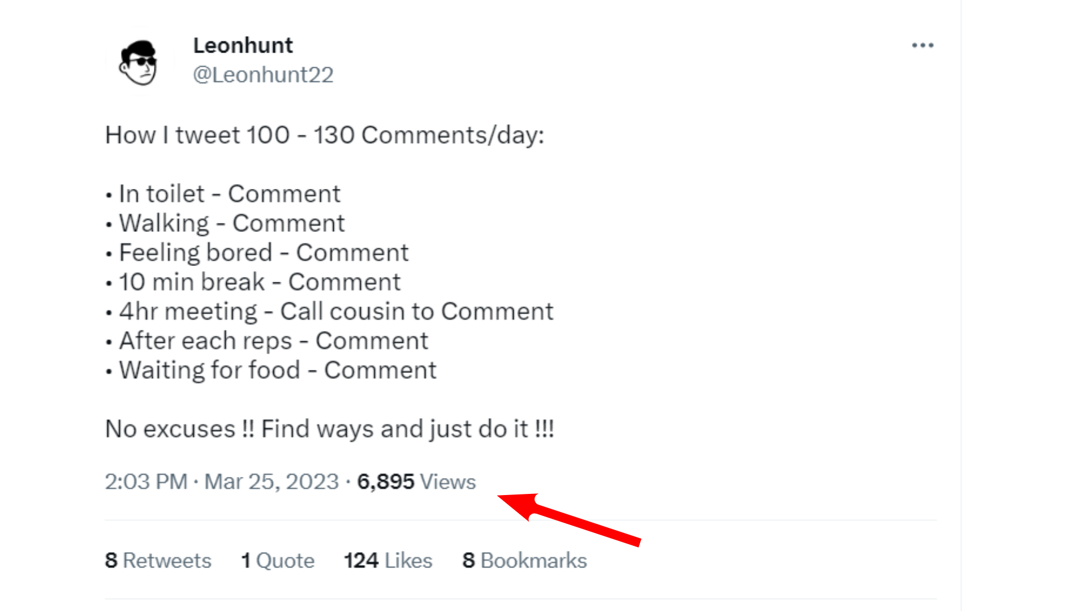Click the 'Walking - Comment' bullet line
The image size is (1086, 611).
click(225, 222)
